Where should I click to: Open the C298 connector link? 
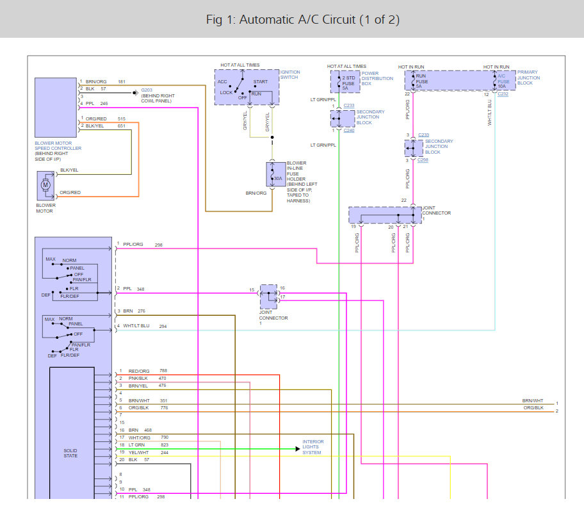(x=423, y=160)
